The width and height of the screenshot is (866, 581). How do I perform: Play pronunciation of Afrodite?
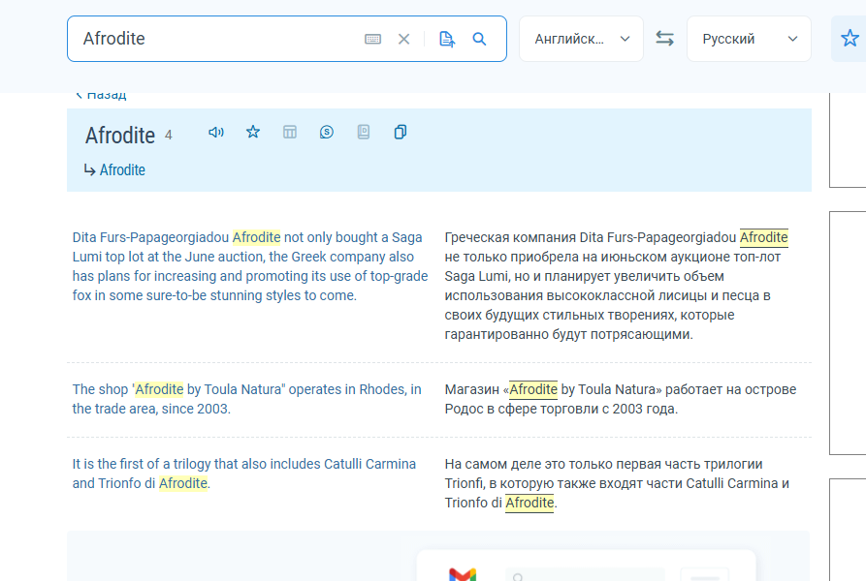(x=216, y=132)
